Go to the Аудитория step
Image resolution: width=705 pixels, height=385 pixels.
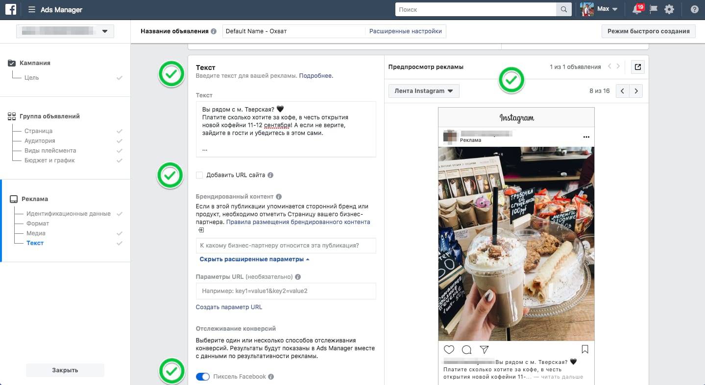[x=40, y=141]
